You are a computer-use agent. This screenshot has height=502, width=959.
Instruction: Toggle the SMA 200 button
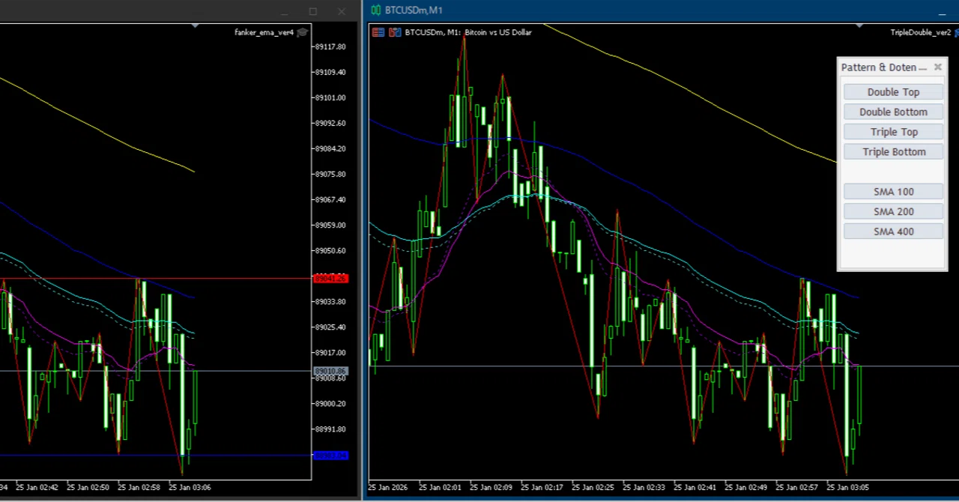pos(893,212)
